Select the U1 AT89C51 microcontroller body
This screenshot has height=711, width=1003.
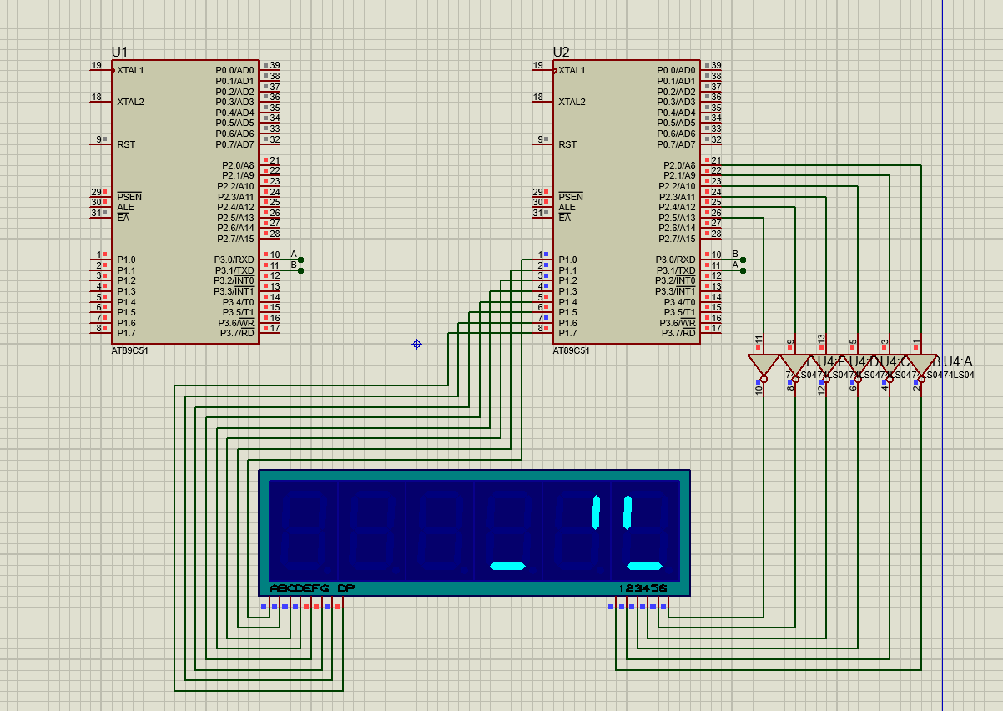184,201
